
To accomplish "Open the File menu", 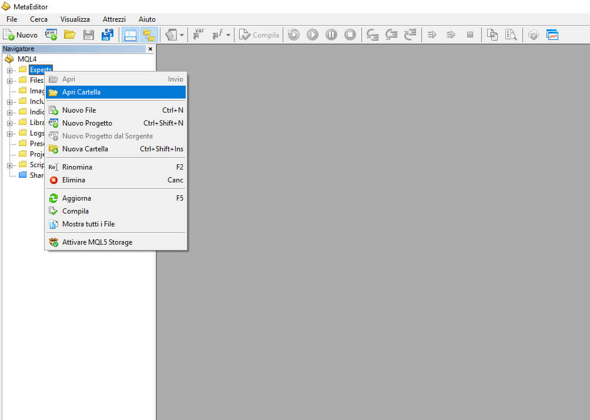I will (12, 19).
